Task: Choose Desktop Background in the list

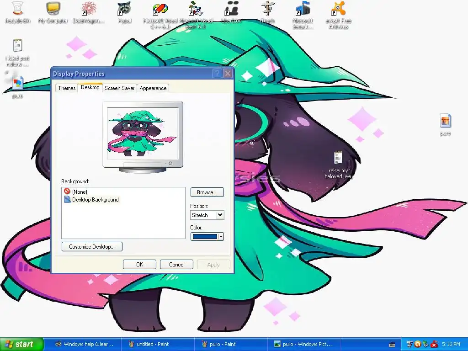Action: pos(95,200)
